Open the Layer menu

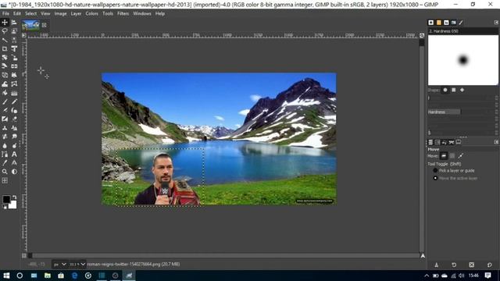coord(76,14)
